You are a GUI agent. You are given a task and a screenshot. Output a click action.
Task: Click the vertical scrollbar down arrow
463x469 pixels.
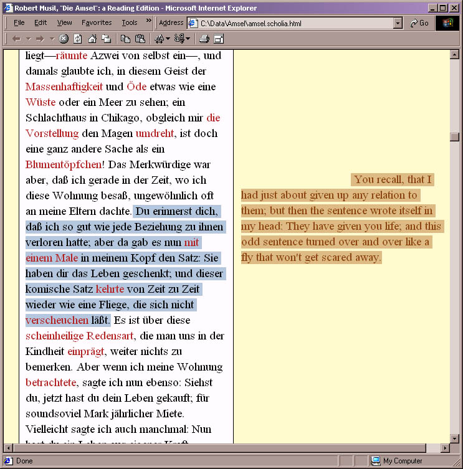(x=455, y=438)
